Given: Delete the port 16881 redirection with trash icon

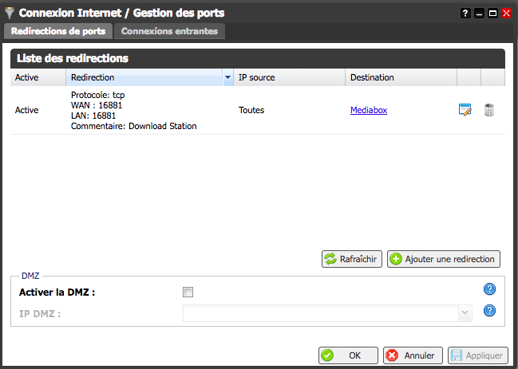Looking at the screenshot, I should click(489, 110).
